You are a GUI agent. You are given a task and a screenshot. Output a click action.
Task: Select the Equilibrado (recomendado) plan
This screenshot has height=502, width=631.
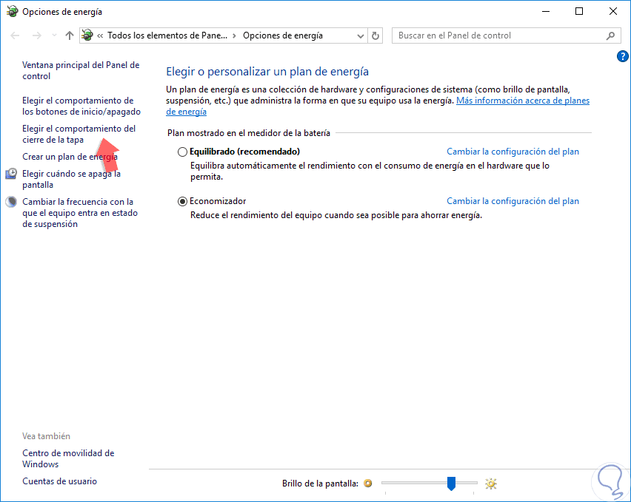pyautogui.click(x=183, y=152)
